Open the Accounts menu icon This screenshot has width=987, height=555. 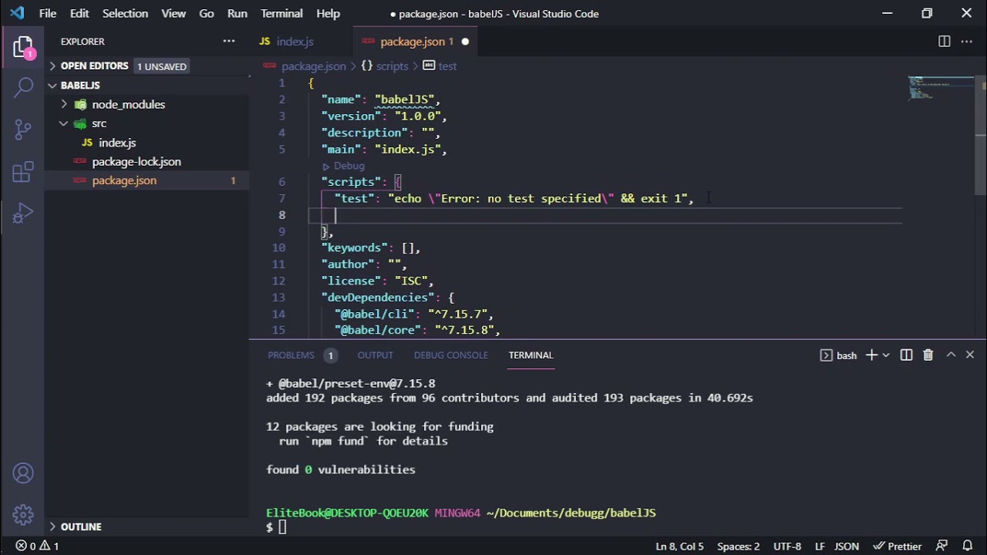pyautogui.click(x=23, y=473)
